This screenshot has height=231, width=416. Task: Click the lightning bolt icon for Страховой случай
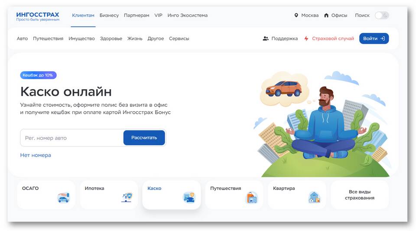coord(306,38)
